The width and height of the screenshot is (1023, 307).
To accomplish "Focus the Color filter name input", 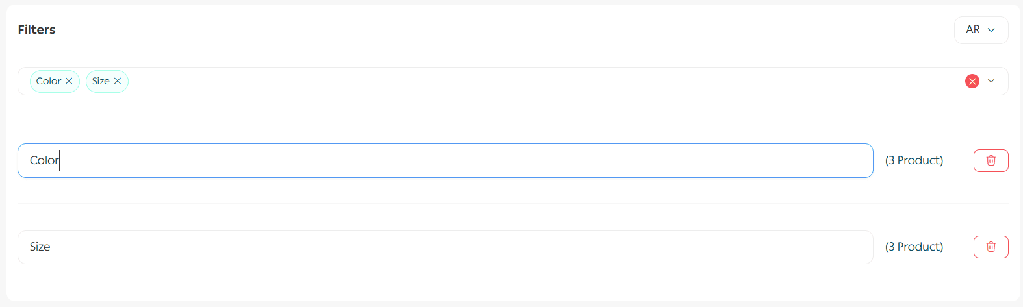I will point(455,160).
